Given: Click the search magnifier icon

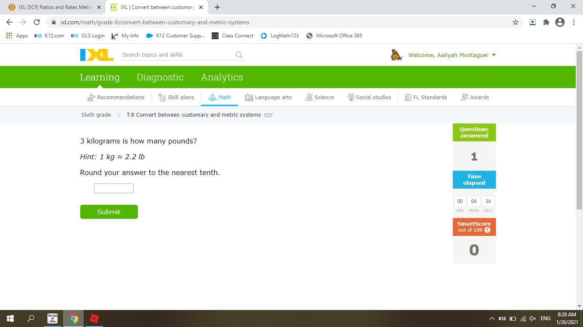Looking at the screenshot, I should [x=239, y=54].
